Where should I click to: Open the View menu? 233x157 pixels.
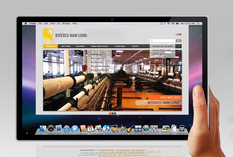53,24
